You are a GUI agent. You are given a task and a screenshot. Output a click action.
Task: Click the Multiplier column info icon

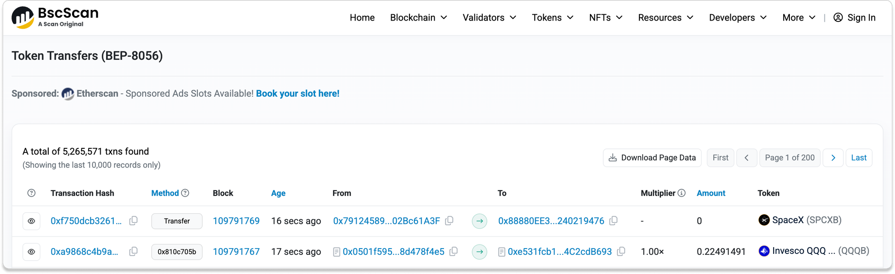click(682, 193)
